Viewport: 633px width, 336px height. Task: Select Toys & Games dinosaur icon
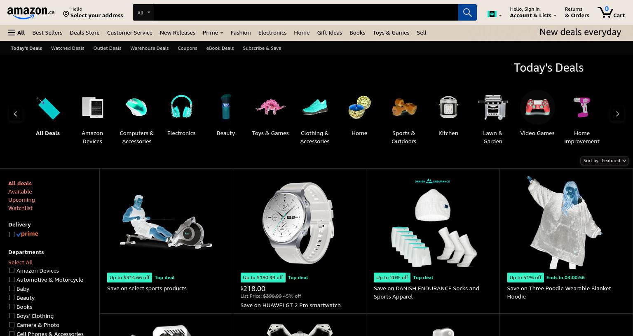(270, 107)
